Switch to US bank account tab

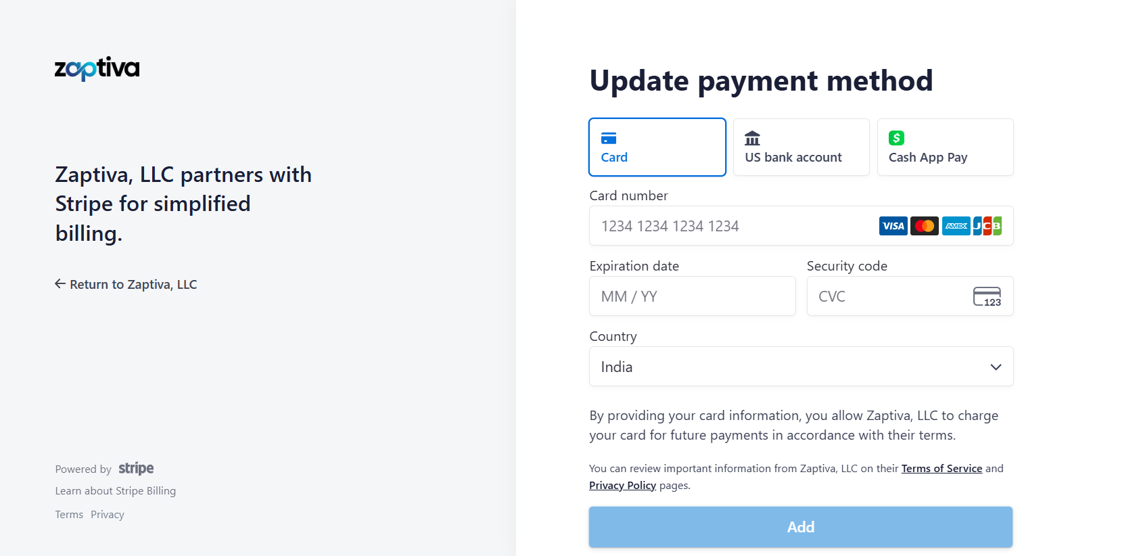coord(801,147)
